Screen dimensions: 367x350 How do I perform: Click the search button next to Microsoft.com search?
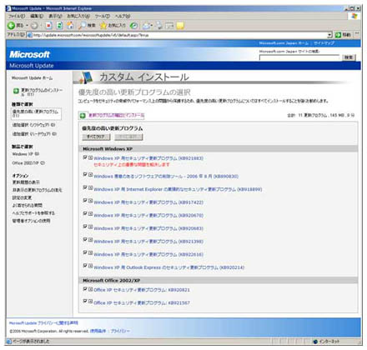[x=349, y=57]
